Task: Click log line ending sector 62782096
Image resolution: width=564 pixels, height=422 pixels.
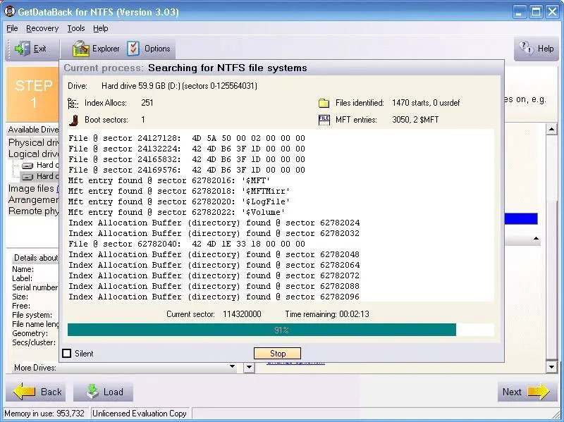Action: click(214, 297)
